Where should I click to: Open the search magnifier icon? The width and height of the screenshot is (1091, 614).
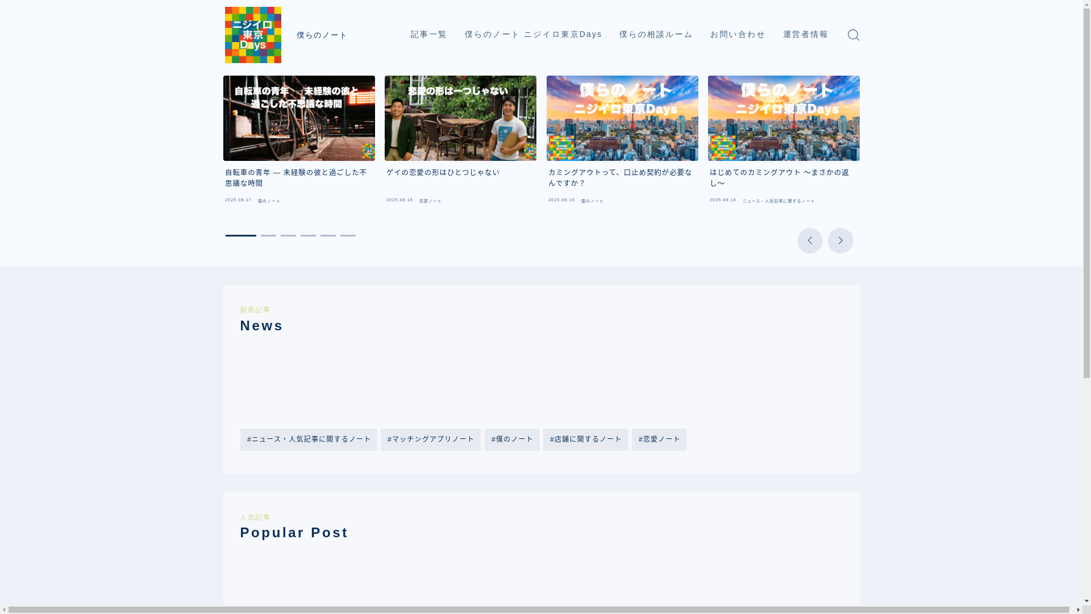pyautogui.click(x=853, y=35)
